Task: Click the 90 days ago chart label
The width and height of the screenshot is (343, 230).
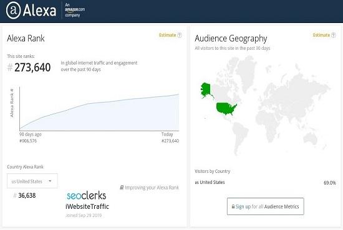Action: [30, 134]
